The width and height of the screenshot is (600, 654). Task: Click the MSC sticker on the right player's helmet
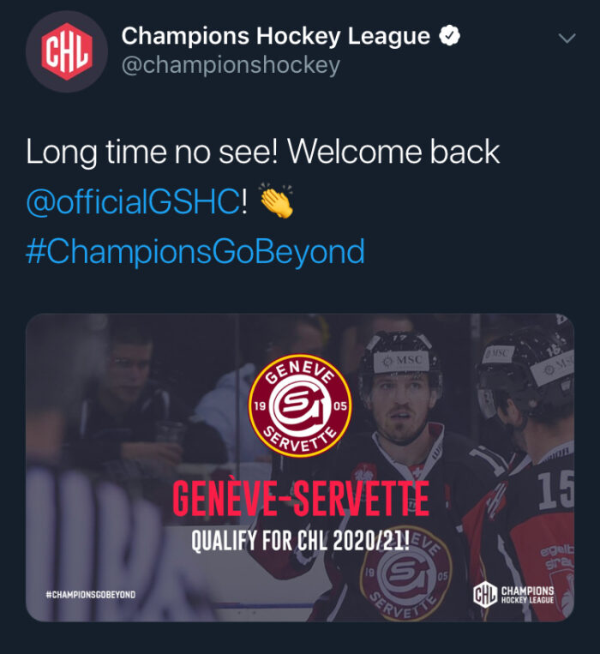point(499,352)
